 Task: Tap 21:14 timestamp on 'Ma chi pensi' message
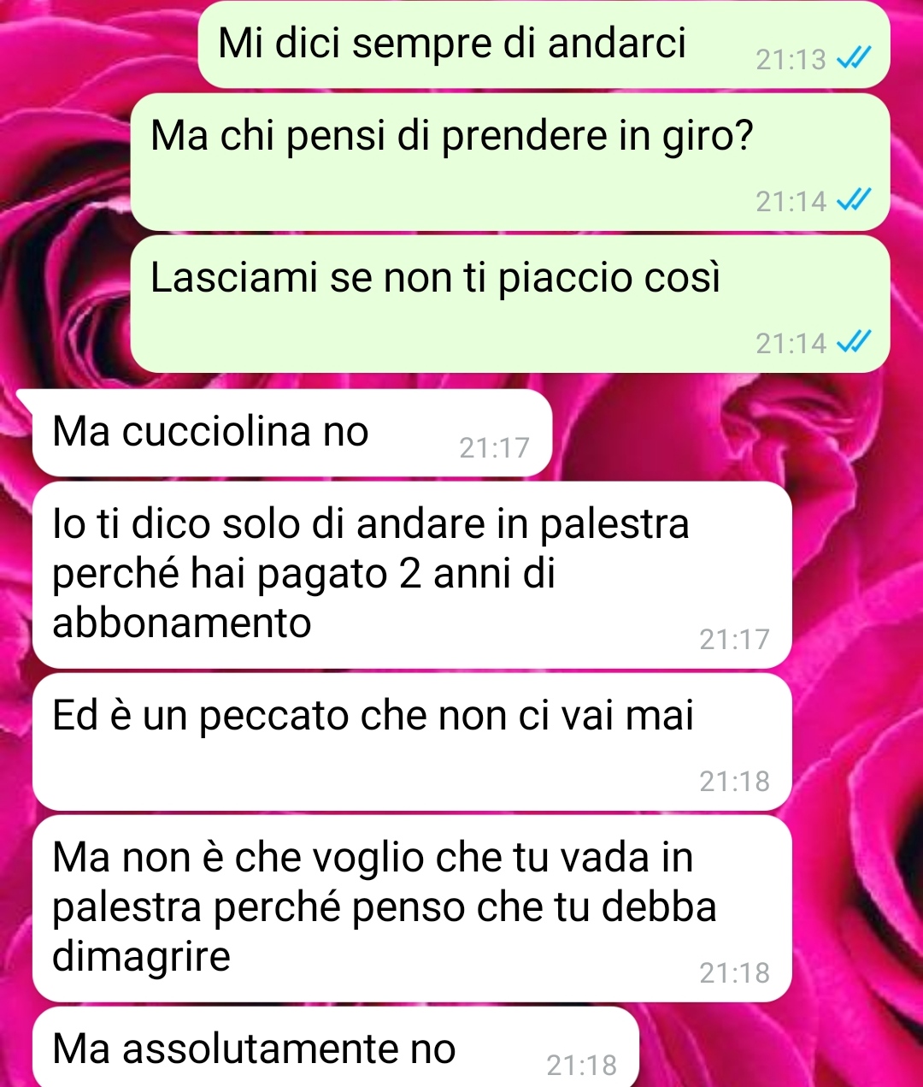pos(791,202)
